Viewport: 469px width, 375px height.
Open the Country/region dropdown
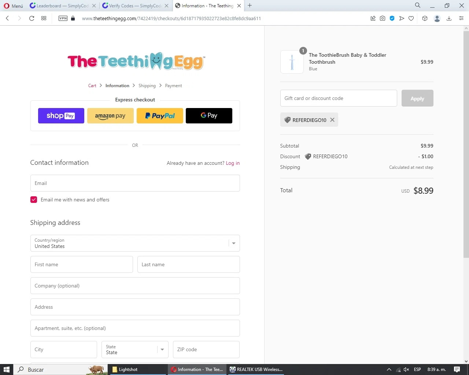click(135, 243)
